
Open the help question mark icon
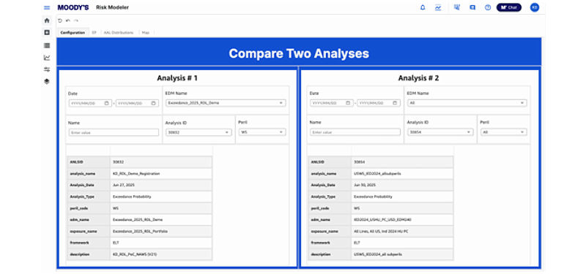pos(488,7)
